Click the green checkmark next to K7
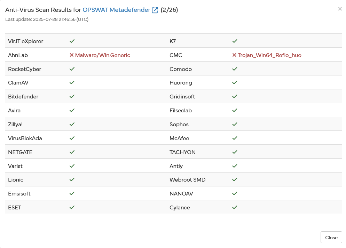The height and width of the screenshot is (248, 346). (x=235, y=41)
